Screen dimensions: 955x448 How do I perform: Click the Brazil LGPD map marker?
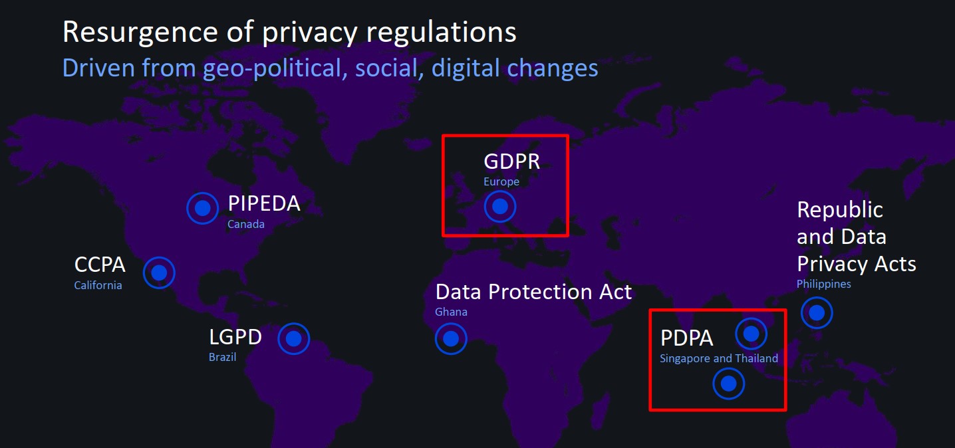point(294,339)
